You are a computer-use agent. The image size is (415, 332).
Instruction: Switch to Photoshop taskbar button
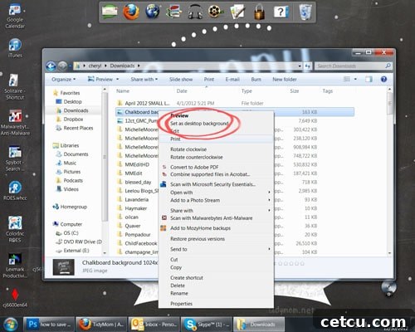(49, 325)
